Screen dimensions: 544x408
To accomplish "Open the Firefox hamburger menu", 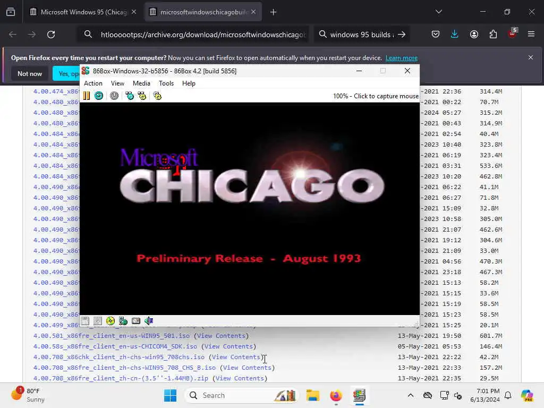I will [x=531, y=34].
